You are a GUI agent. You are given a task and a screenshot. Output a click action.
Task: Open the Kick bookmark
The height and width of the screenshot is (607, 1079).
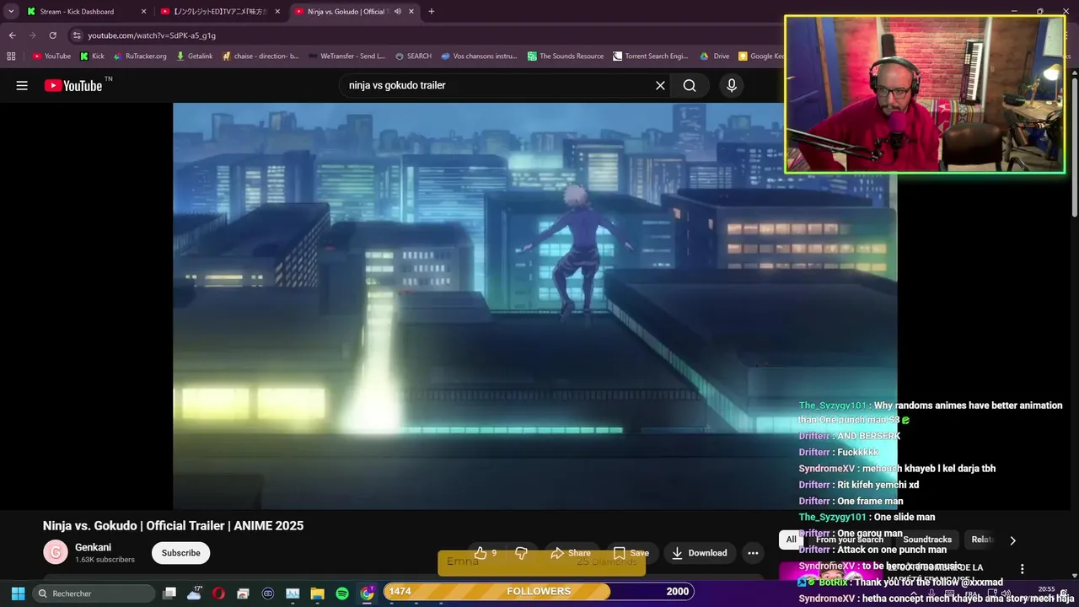(93, 56)
